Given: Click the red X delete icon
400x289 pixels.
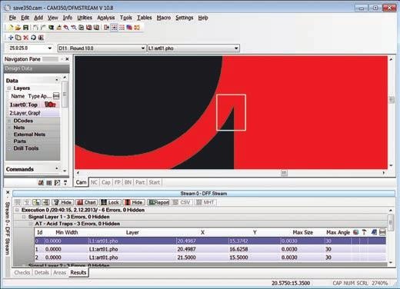Looking at the screenshot, I should pos(25,38).
